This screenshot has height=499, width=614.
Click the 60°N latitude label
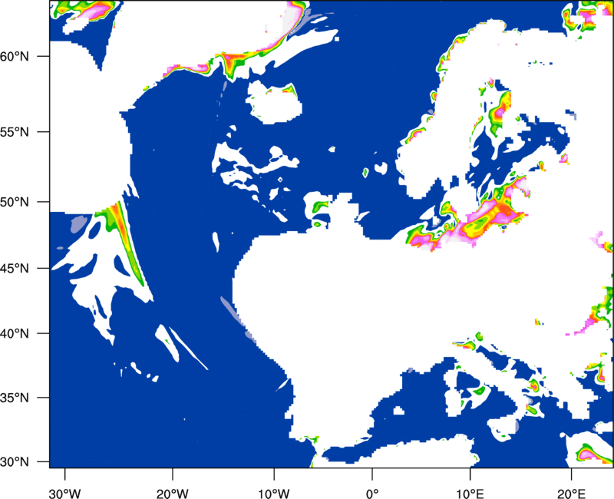point(15,56)
